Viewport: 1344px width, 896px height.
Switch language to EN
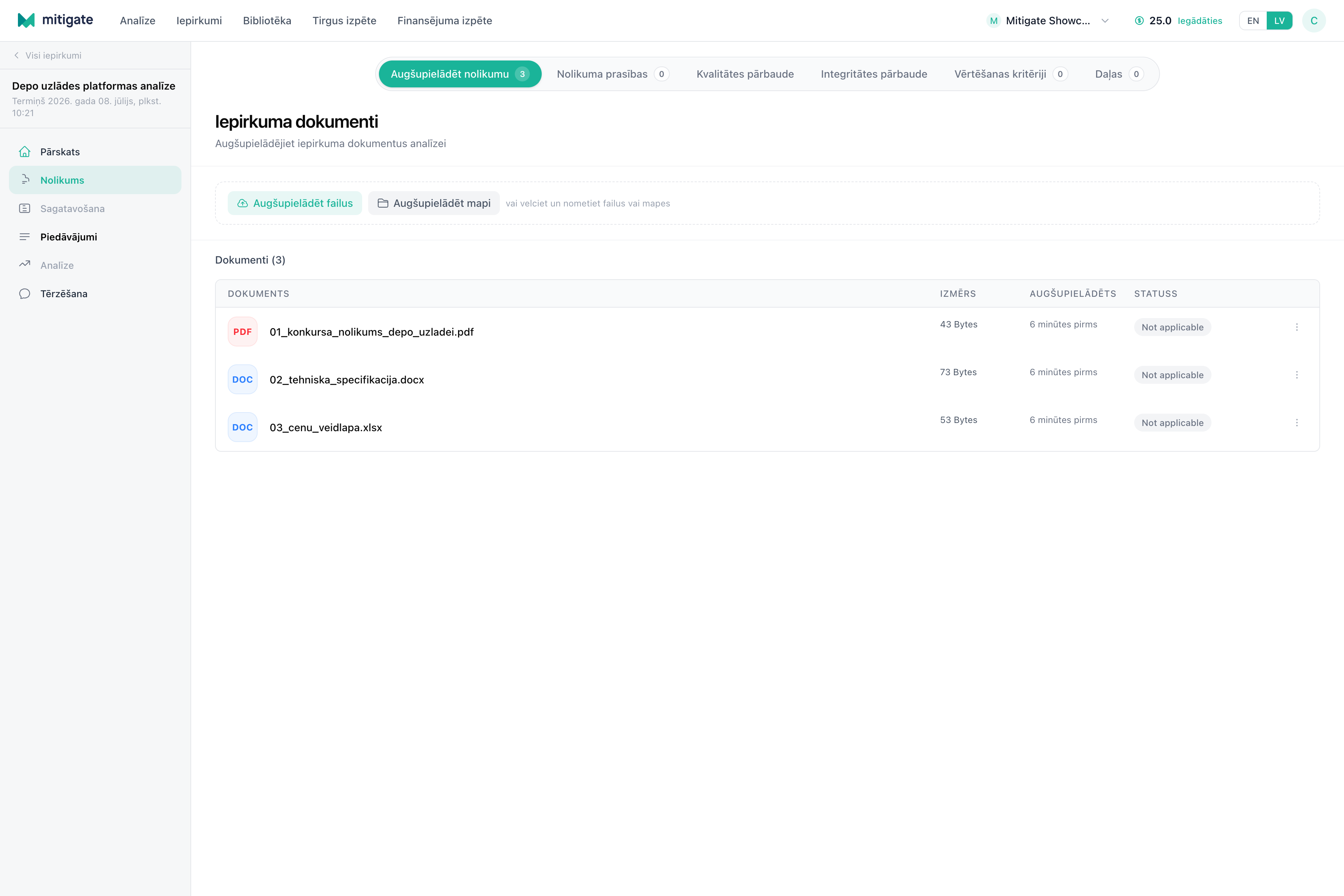[1253, 21]
